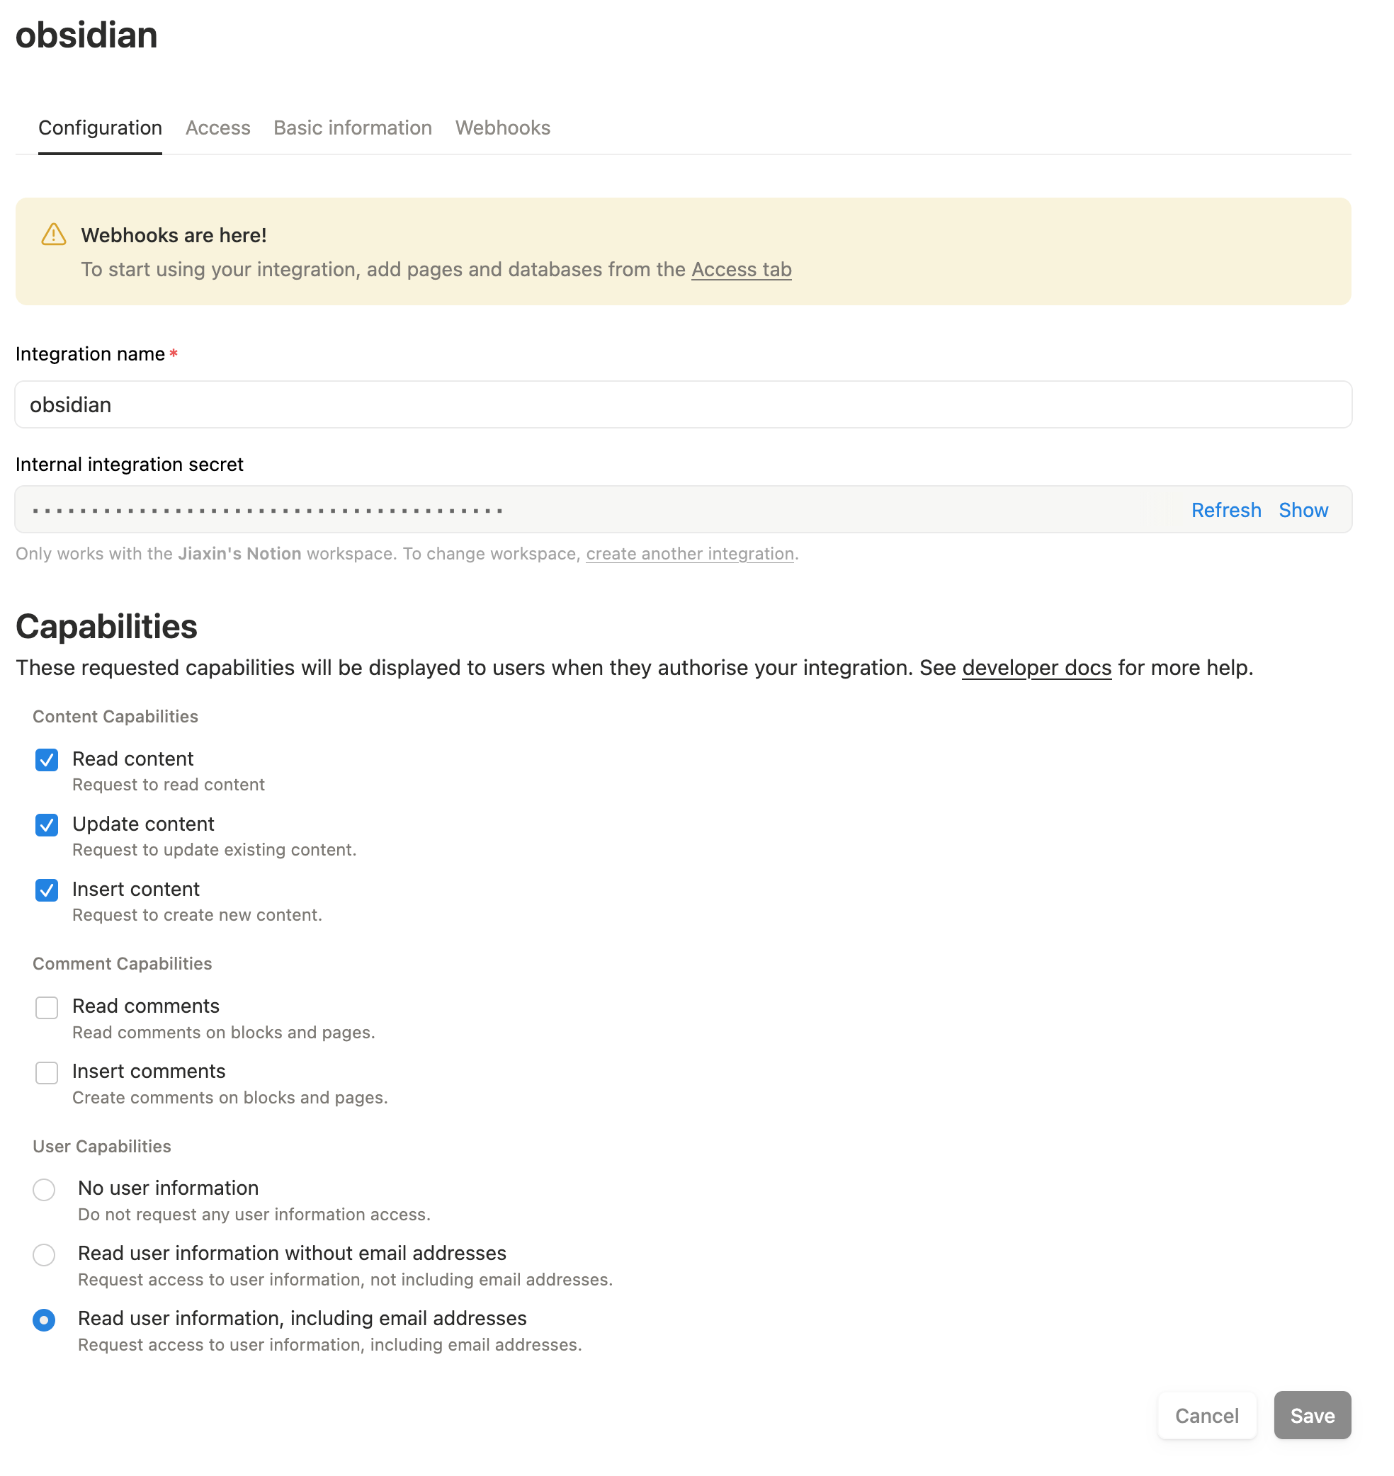Save the integration settings
Viewport: 1394px width, 1476px height.
pos(1312,1415)
